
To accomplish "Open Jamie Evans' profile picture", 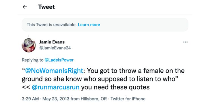I will (29, 45).
